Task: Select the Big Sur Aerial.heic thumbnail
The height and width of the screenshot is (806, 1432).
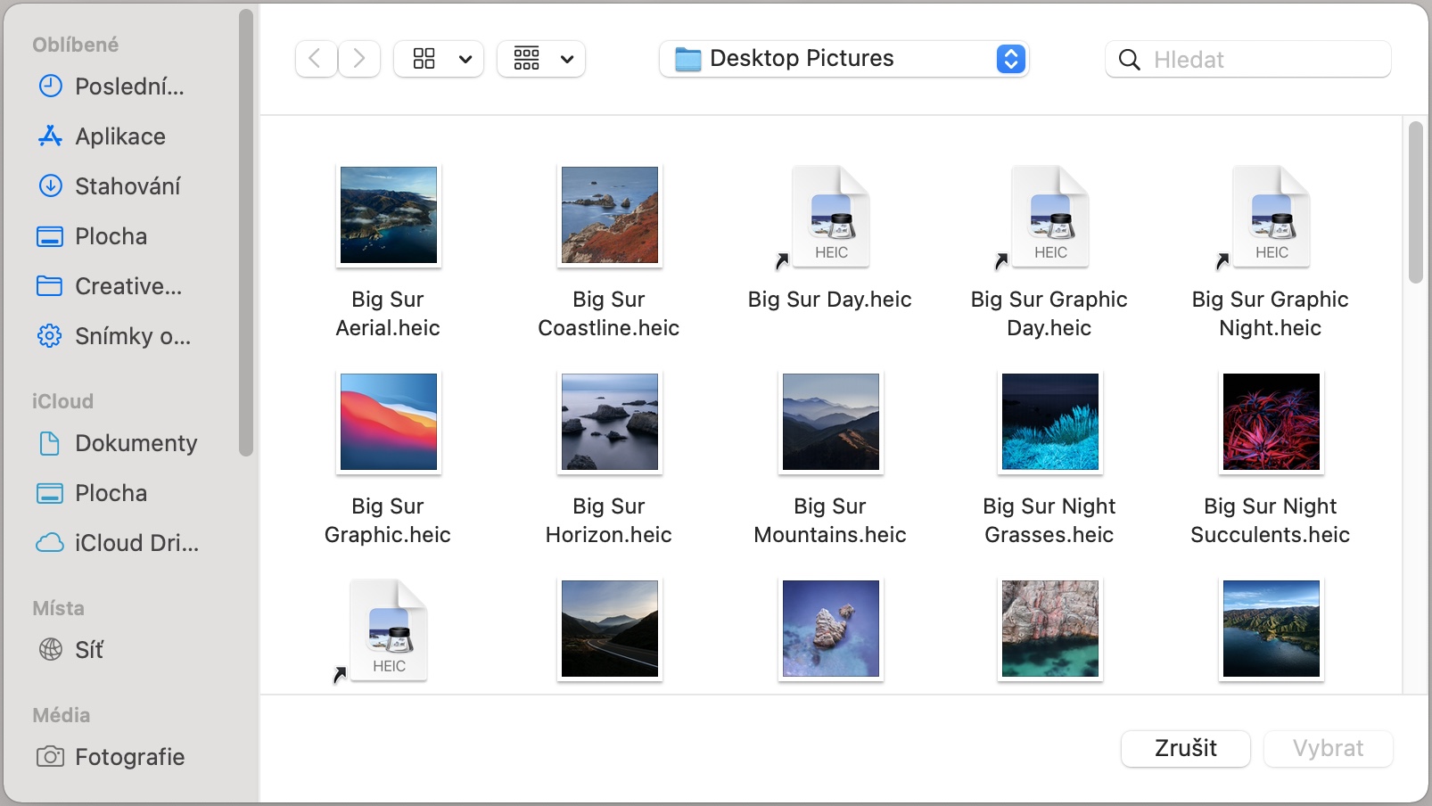Action: [389, 215]
